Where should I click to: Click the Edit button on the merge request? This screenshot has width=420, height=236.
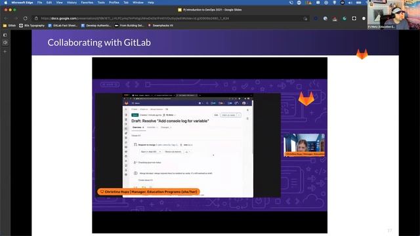click(x=216, y=115)
